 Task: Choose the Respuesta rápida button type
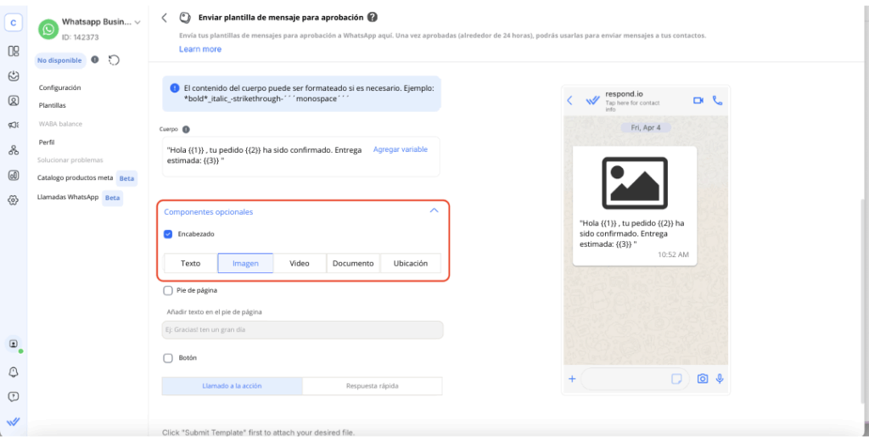373,386
